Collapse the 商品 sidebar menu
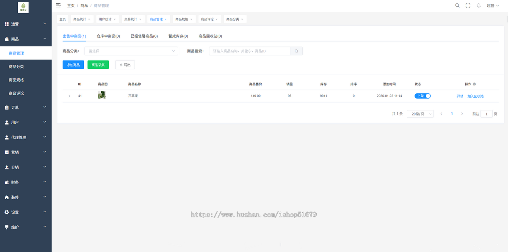The height and width of the screenshot is (252, 508). click(26, 39)
